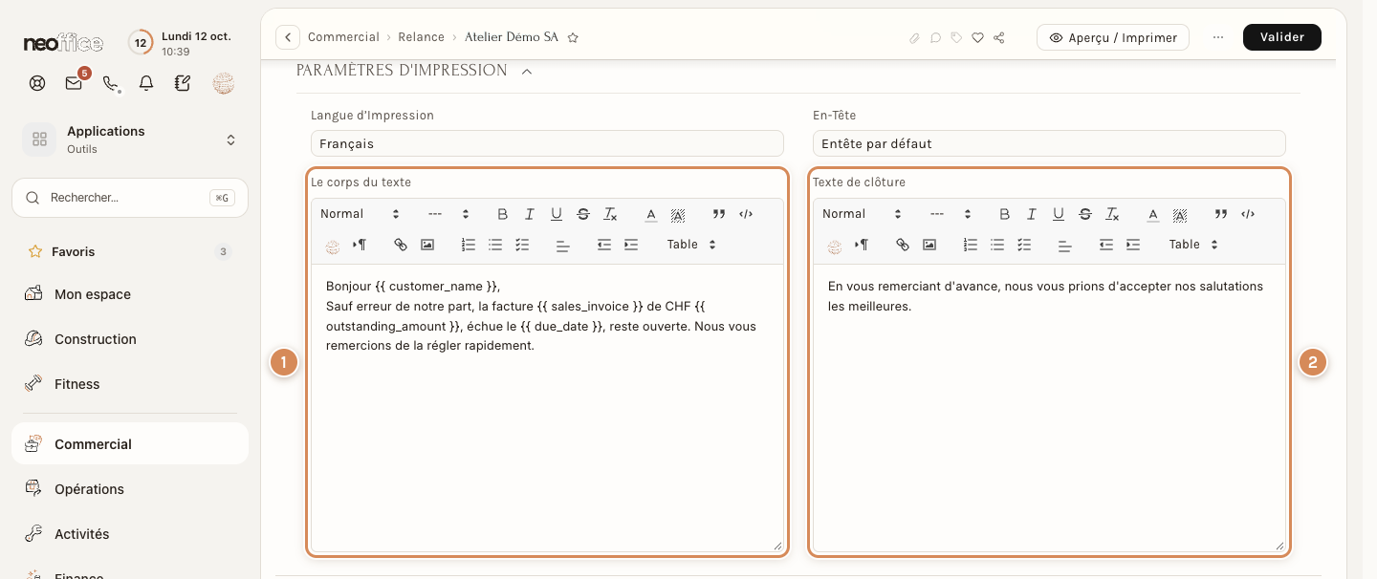
Task: Go to Commercial breadcrumb link
Action: point(343,37)
